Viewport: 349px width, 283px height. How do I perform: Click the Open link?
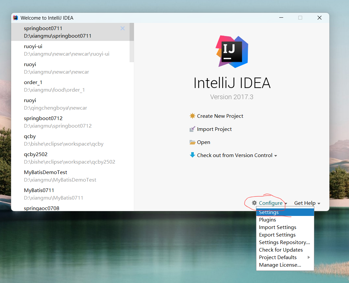203,142
